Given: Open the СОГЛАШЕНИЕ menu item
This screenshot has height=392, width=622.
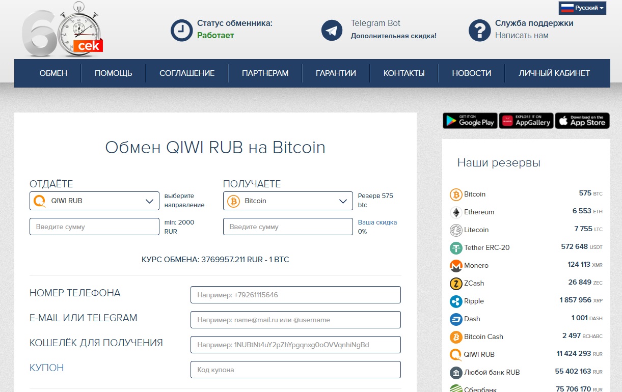Looking at the screenshot, I should (187, 73).
